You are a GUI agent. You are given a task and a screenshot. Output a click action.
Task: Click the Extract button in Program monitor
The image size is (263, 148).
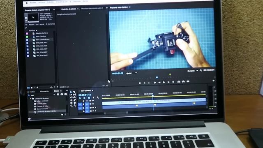(183, 82)
